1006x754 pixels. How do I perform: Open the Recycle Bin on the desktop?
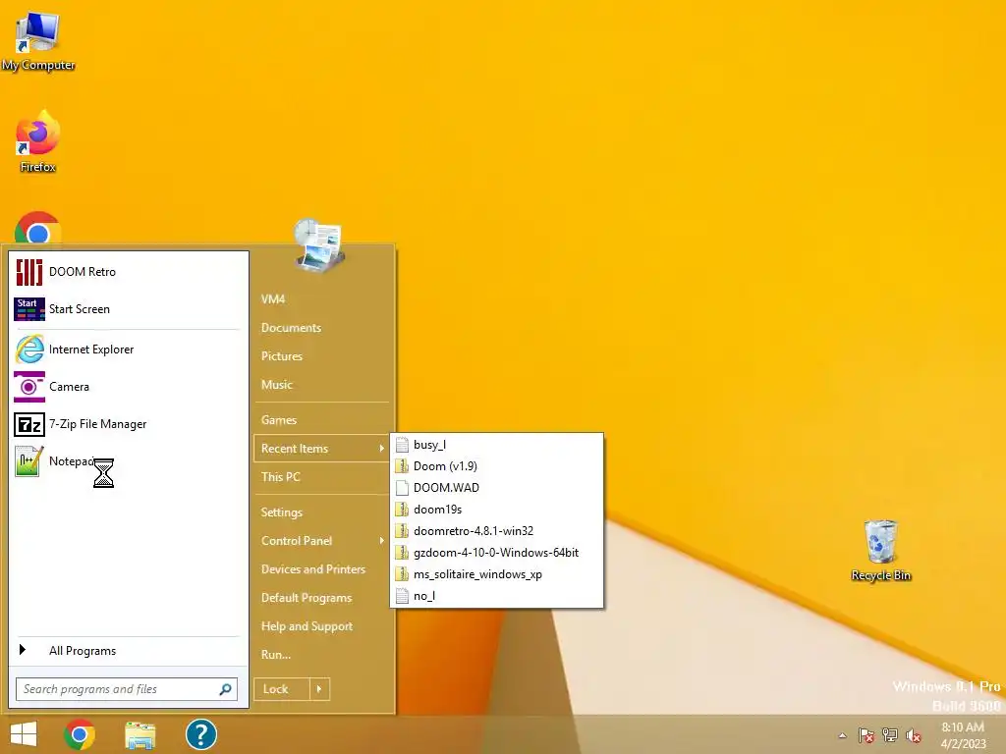[x=880, y=550]
